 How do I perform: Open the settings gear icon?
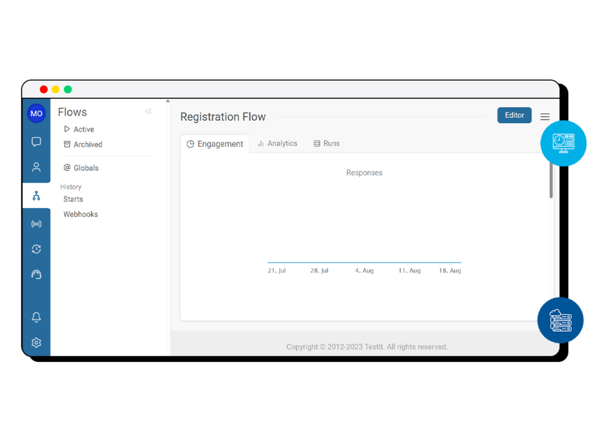(36, 342)
